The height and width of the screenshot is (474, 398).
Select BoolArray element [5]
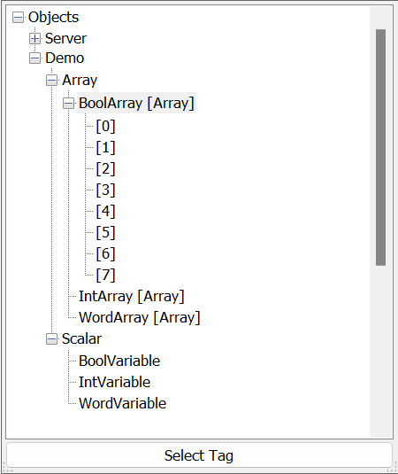pyautogui.click(x=105, y=232)
